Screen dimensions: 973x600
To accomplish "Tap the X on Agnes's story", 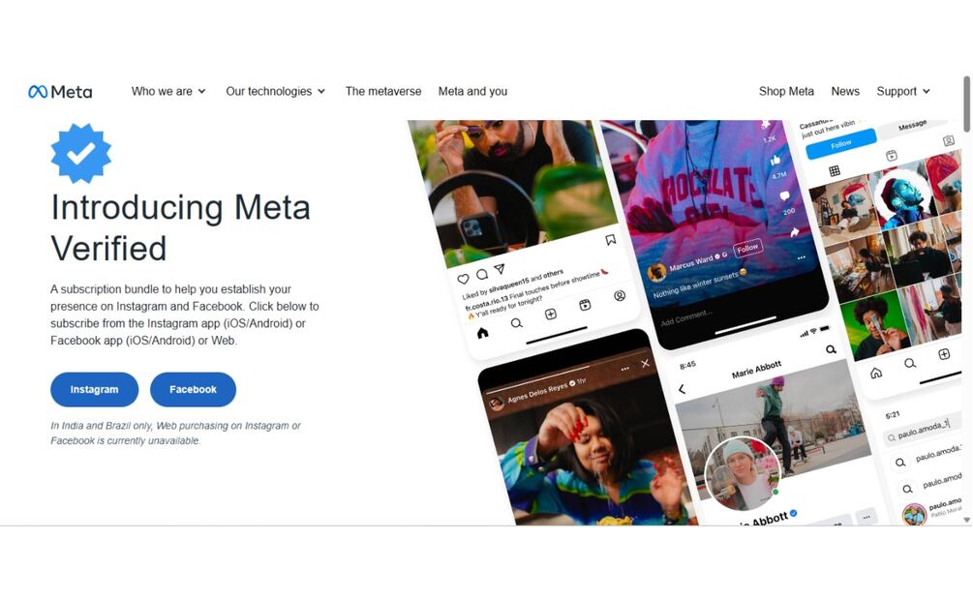I will pos(646,364).
